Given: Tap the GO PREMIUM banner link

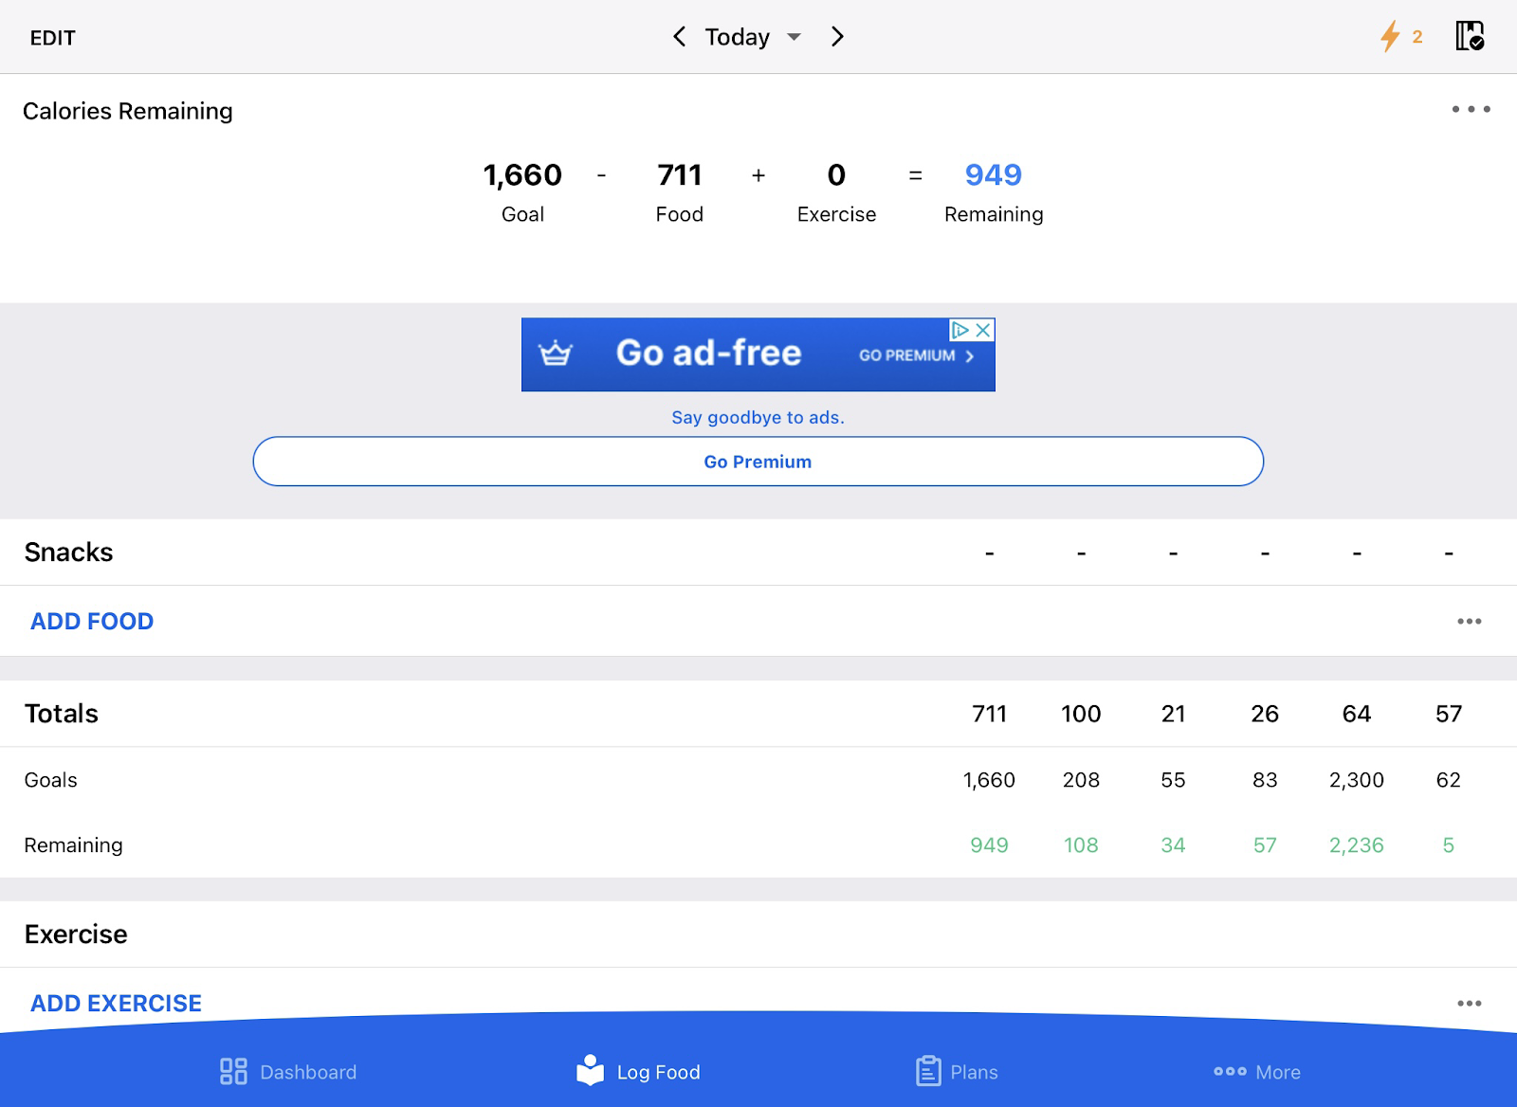Looking at the screenshot, I should (x=916, y=355).
